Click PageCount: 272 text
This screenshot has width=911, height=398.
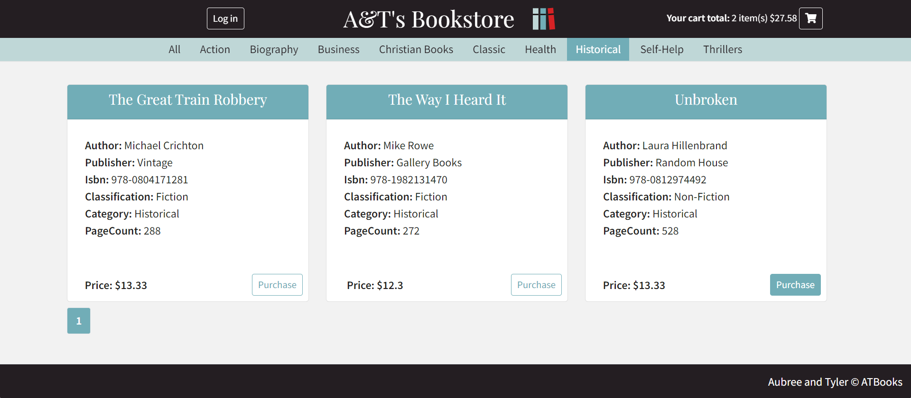(382, 231)
